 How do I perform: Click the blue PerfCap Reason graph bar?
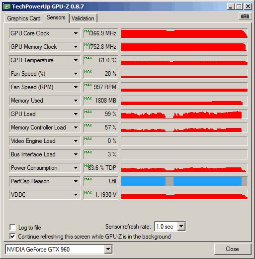coord(184,181)
